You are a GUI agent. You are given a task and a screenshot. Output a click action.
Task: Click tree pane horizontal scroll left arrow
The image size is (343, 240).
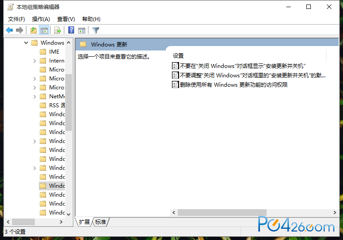click(x=8, y=222)
